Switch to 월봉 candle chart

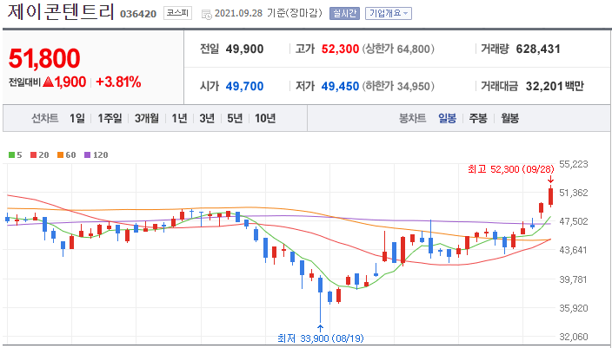509,118
